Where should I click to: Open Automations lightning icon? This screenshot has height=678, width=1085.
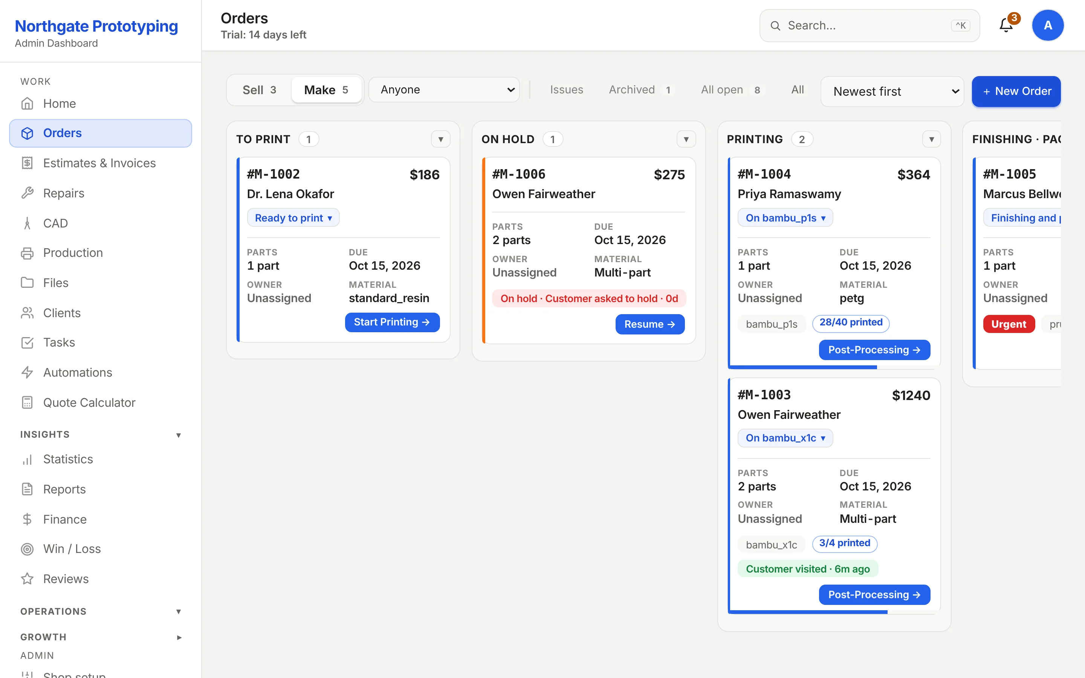(28, 373)
